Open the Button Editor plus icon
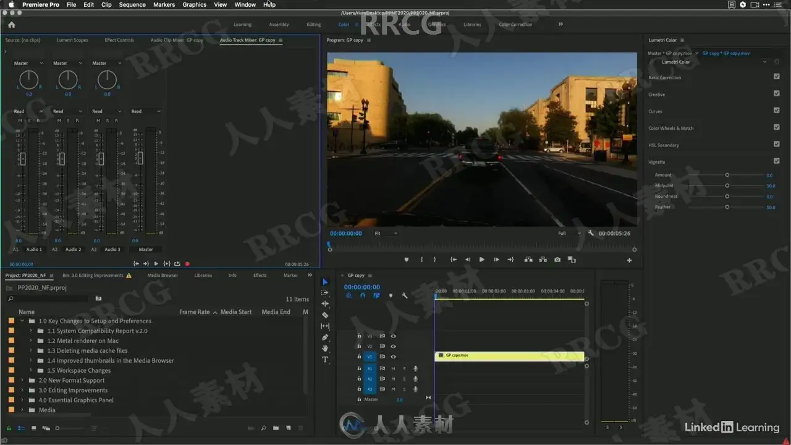791x445 pixels. click(x=629, y=260)
